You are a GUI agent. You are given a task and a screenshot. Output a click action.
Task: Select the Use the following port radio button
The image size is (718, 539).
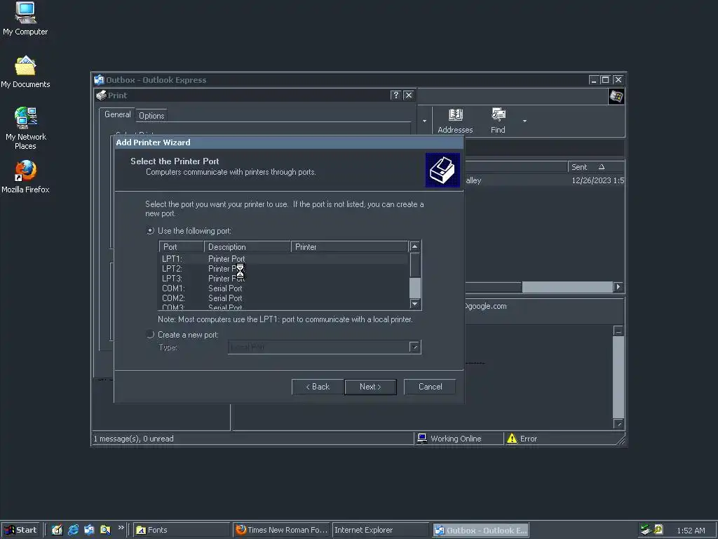[150, 230]
